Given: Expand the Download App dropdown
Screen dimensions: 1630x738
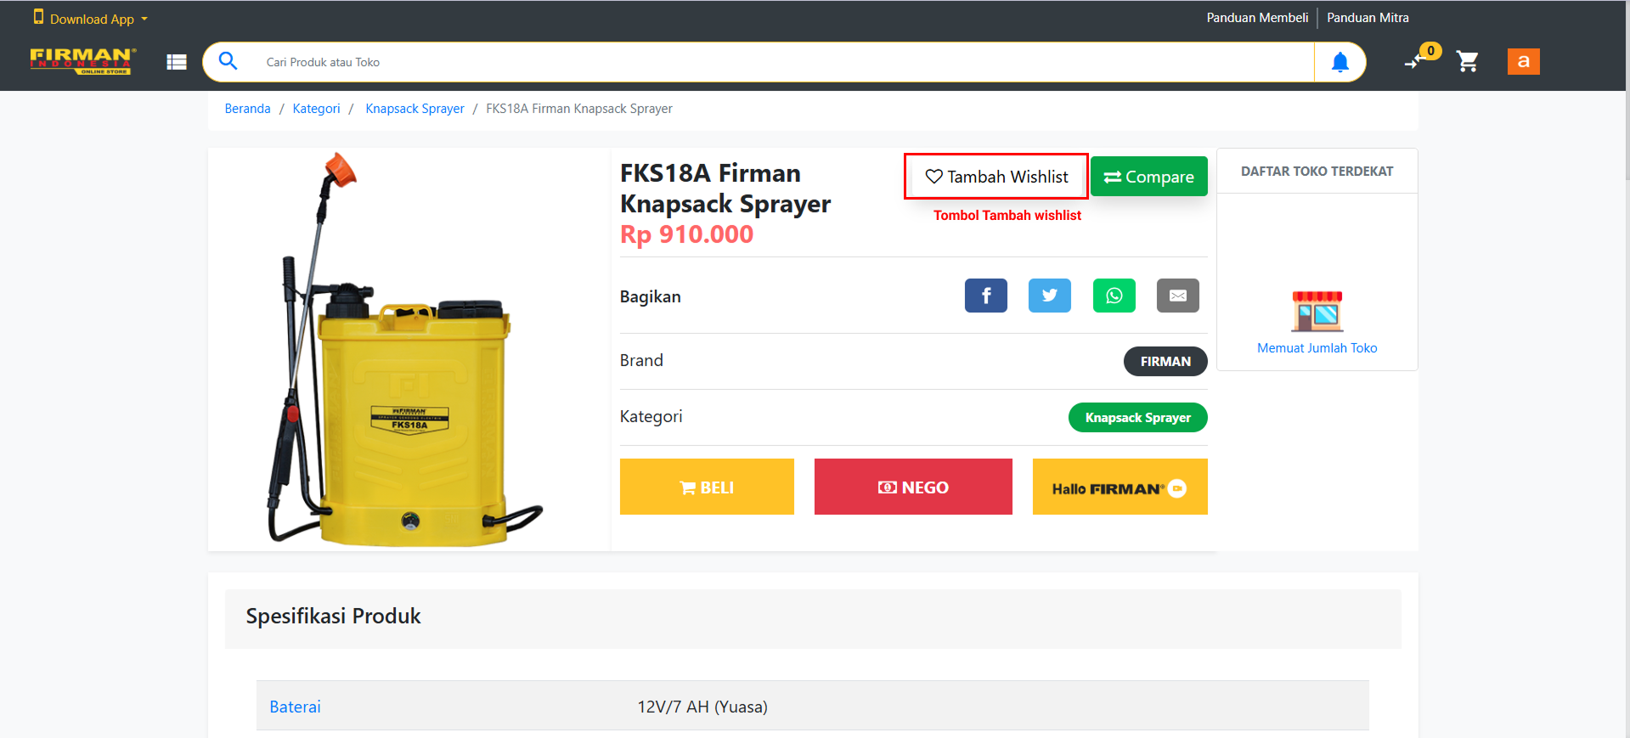Looking at the screenshot, I should [x=91, y=19].
